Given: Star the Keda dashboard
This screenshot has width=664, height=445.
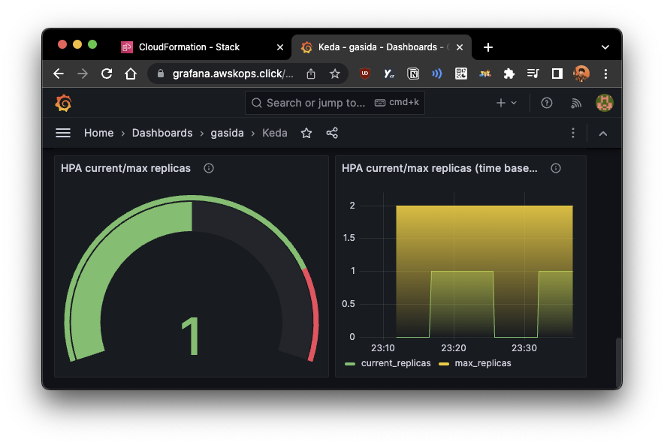Looking at the screenshot, I should point(306,134).
